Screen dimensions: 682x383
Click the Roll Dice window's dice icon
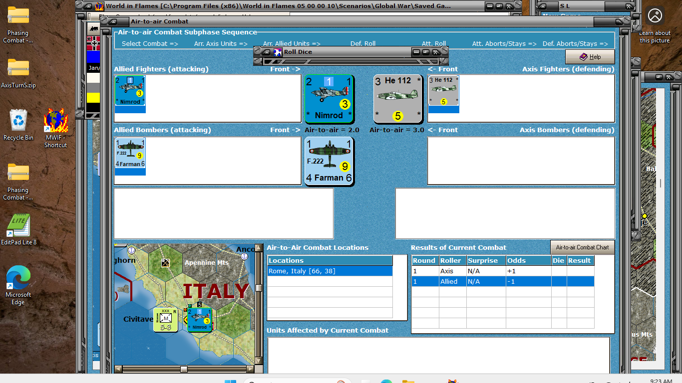pos(278,52)
